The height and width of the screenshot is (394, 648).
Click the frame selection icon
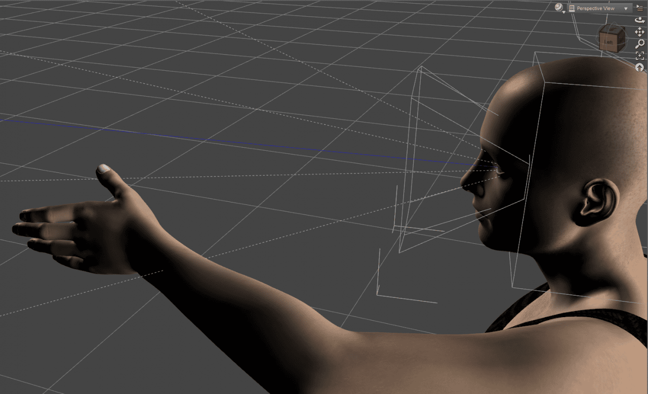click(x=639, y=56)
